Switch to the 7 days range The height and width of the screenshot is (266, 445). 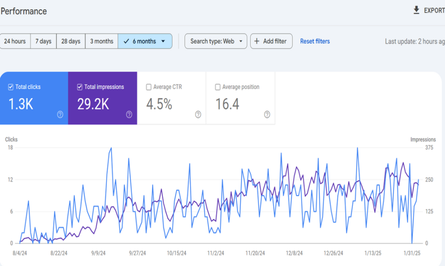tap(43, 41)
